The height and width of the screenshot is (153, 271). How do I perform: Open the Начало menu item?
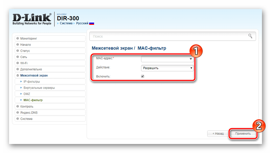[x=50, y=45]
